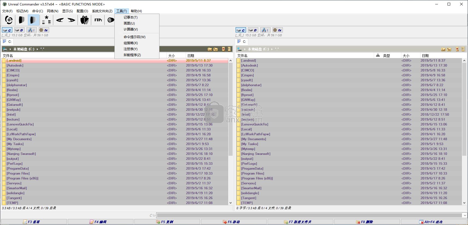
Task: Click the right panel vertical scrollbar
Action: [464, 132]
